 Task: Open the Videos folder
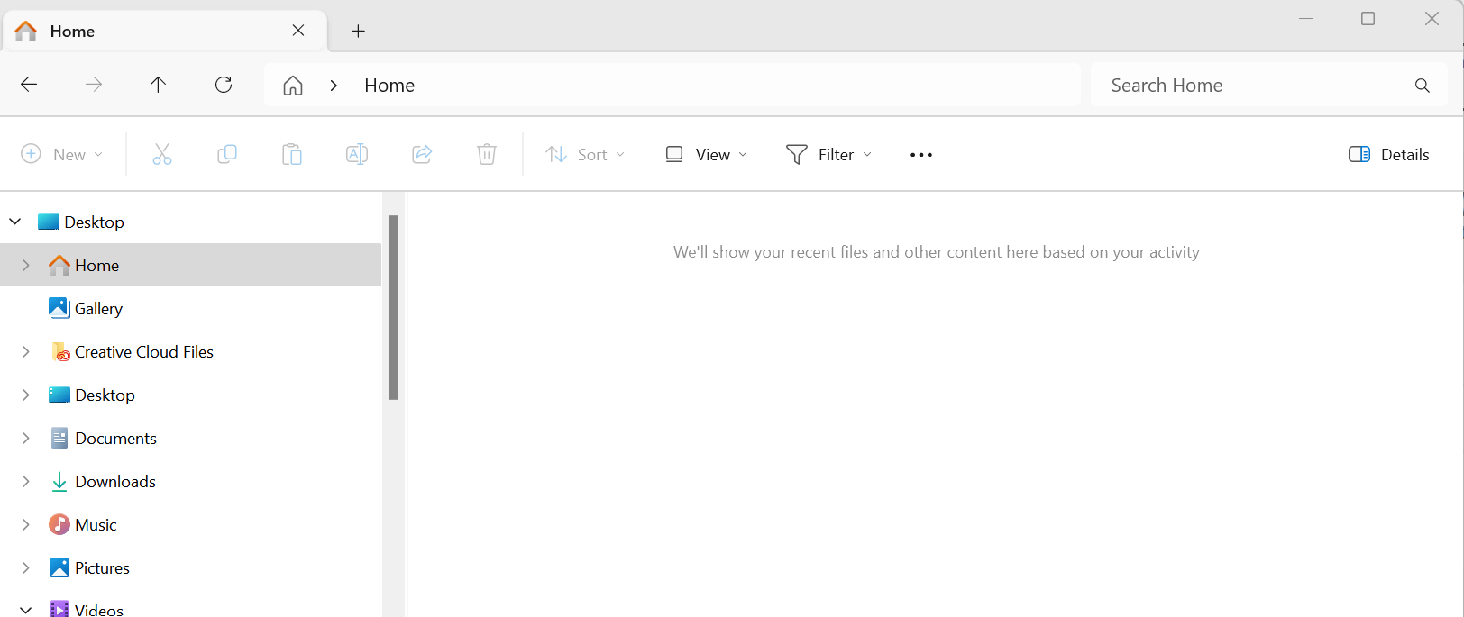pos(99,610)
